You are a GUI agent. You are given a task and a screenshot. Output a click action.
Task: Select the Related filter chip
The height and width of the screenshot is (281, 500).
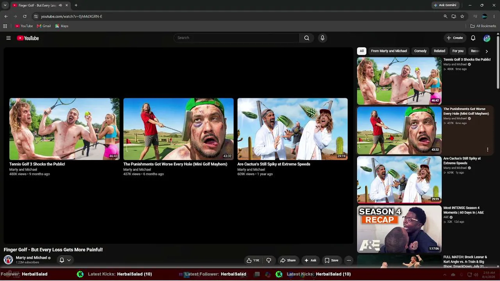(439, 51)
